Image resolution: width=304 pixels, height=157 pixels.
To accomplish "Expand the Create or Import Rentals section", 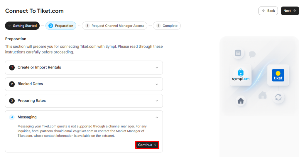I will pos(84,67).
